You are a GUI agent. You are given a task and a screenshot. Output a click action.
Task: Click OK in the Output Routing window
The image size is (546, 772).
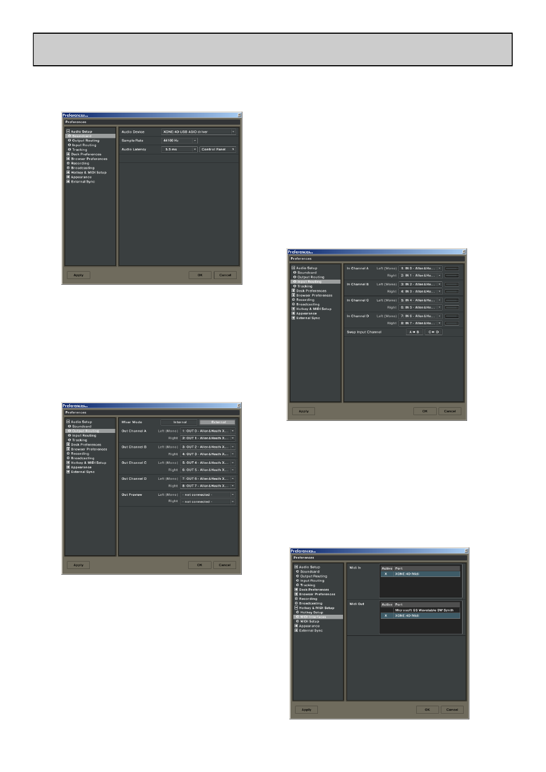pyautogui.click(x=200, y=565)
